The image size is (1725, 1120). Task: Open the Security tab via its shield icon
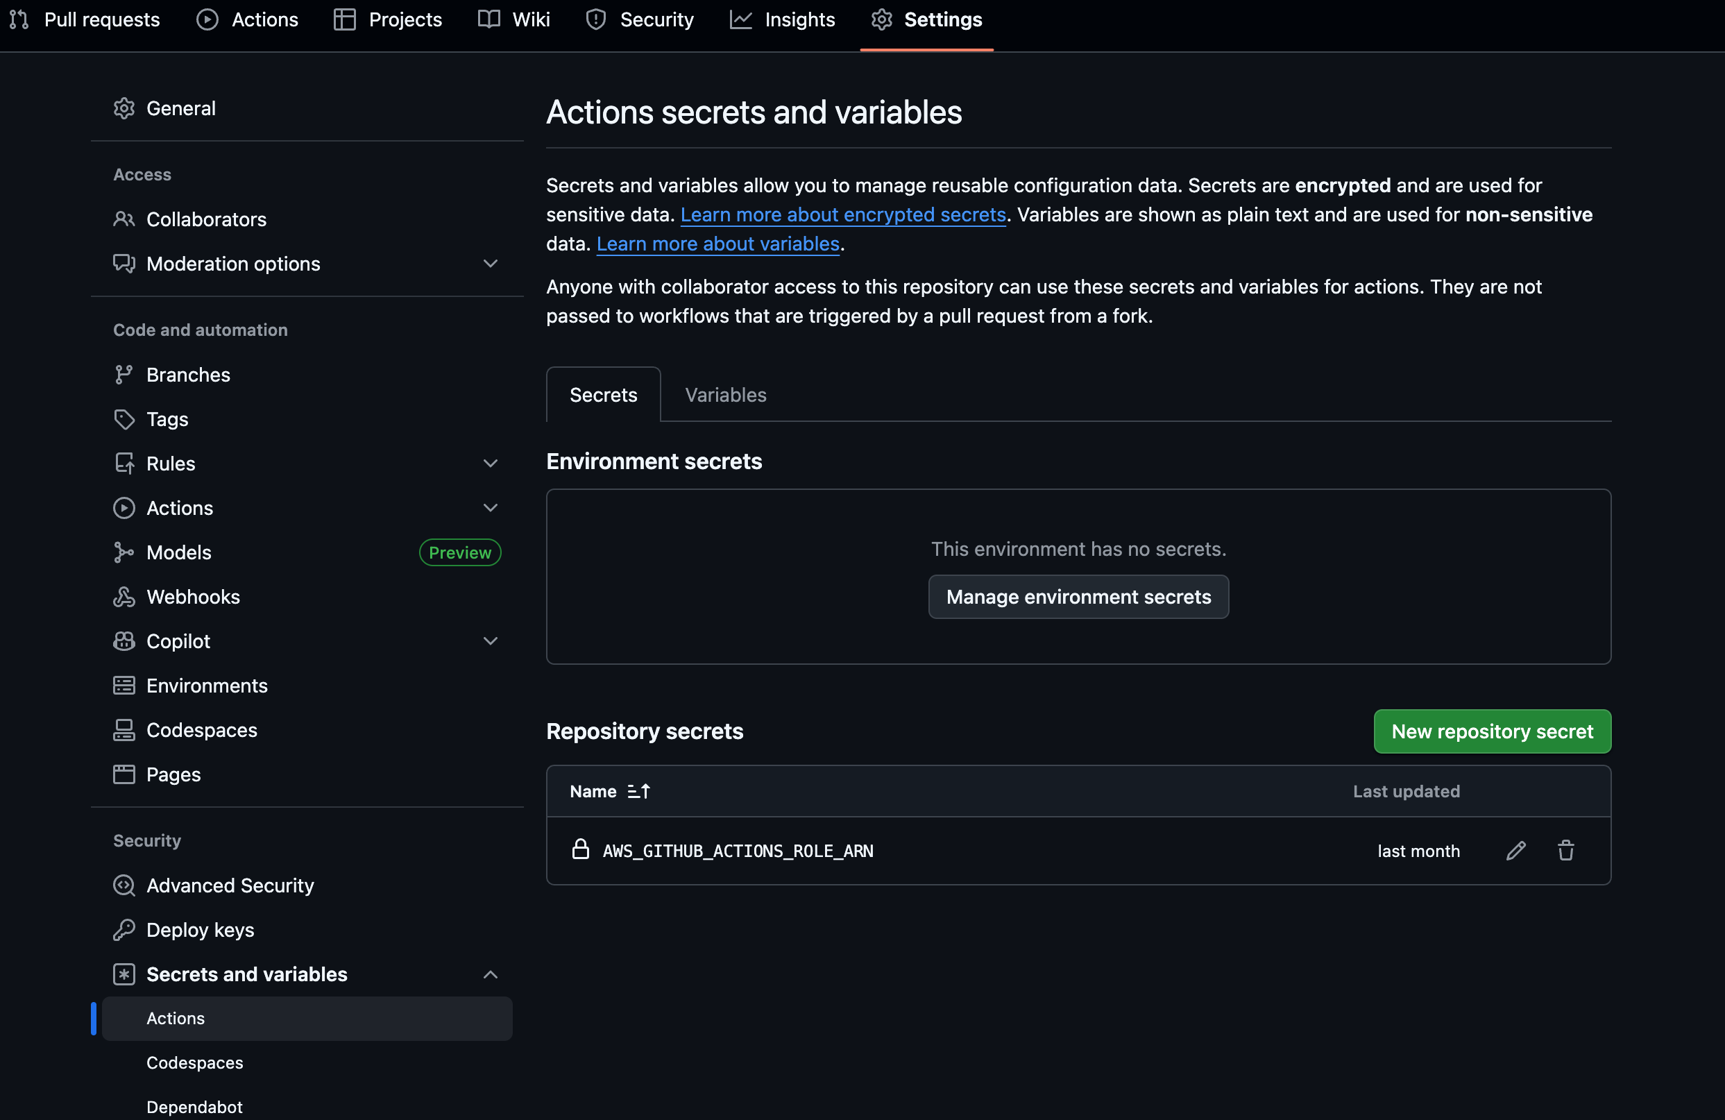pos(595,19)
